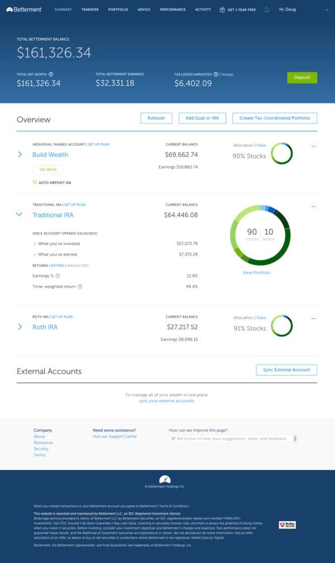Click Tax Losses Harvested help question icon
This screenshot has width=335, height=563.
(x=216, y=74)
